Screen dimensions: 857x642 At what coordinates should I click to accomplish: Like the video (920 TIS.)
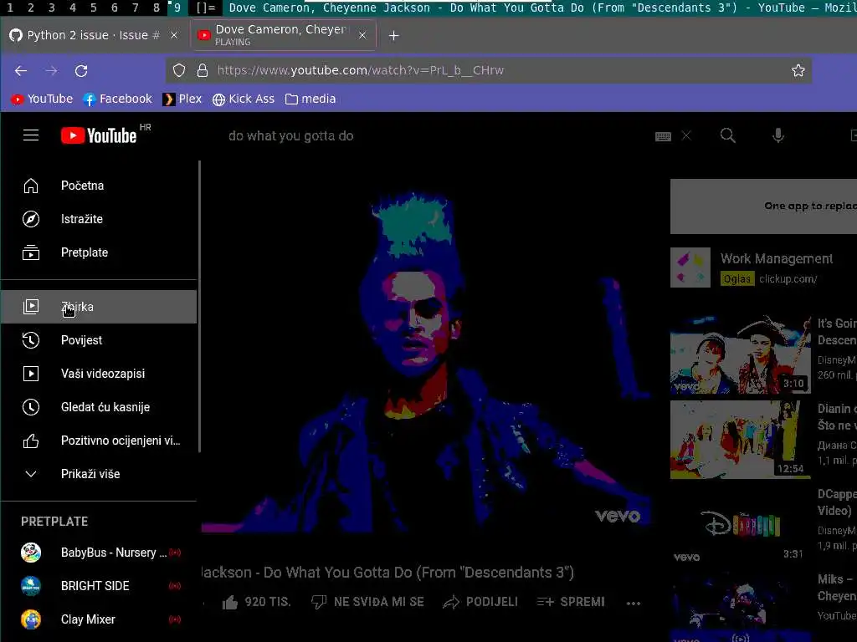[256, 602]
